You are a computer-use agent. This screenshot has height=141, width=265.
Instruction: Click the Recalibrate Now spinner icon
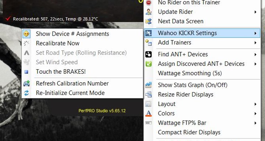click(26, 43)
